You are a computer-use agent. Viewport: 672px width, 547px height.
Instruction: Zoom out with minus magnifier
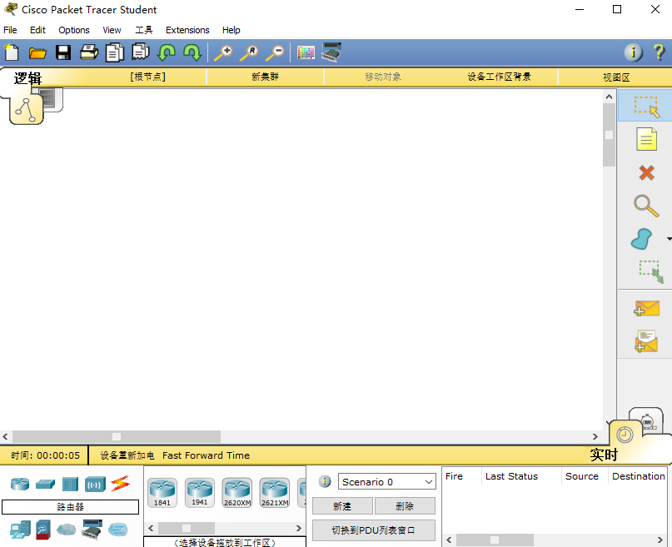pyautogui.click(x=275, y=52)
